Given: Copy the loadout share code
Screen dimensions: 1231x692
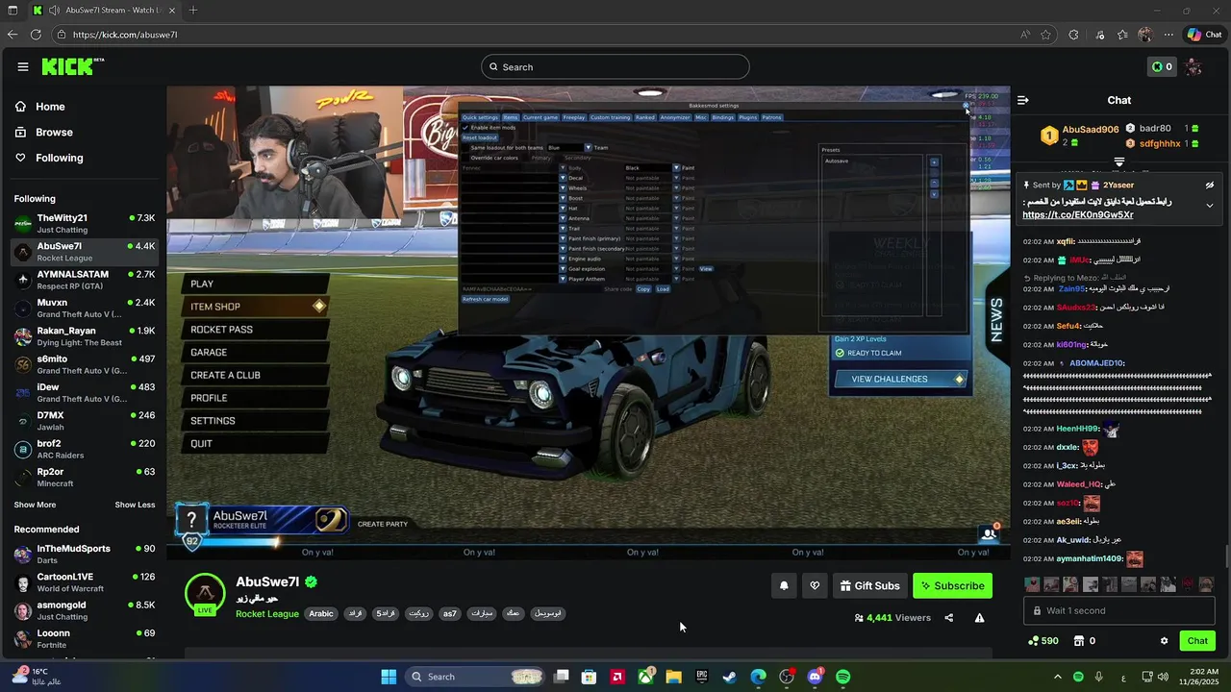Looking at the screenshot, I should pos(643,289).
